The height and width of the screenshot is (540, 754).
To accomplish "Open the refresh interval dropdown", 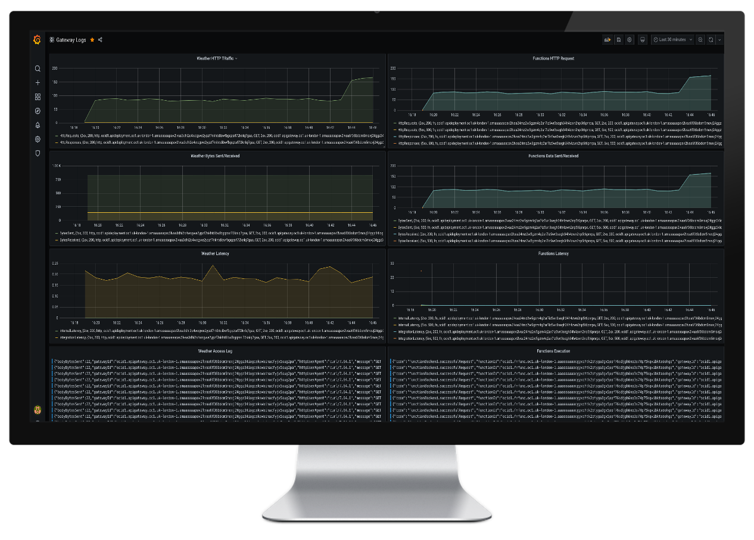I will coord(719,39).
